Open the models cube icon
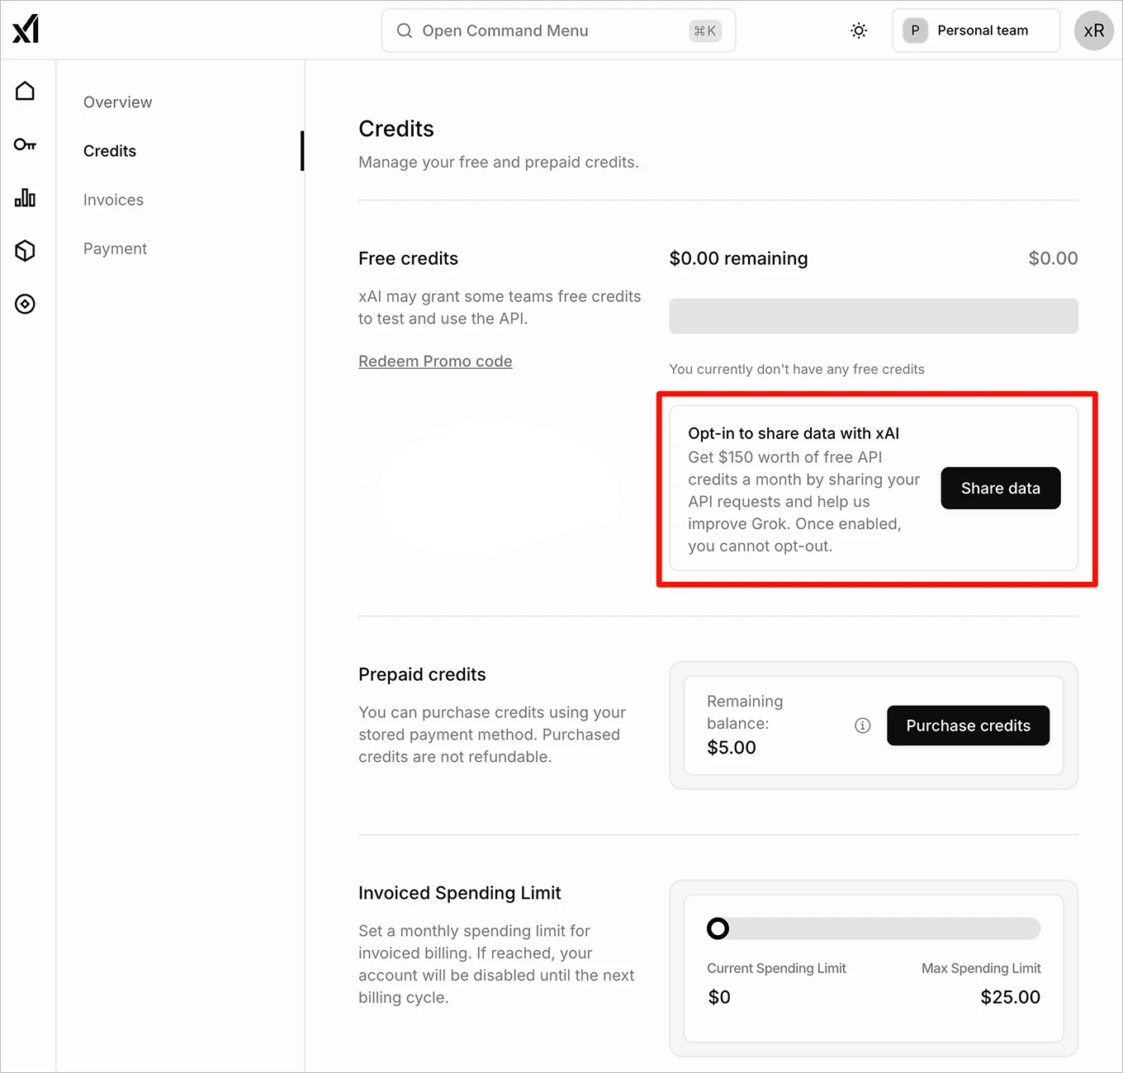Screen dimensions: 1123x1073 pyautogui.click(x=26, y=250)
